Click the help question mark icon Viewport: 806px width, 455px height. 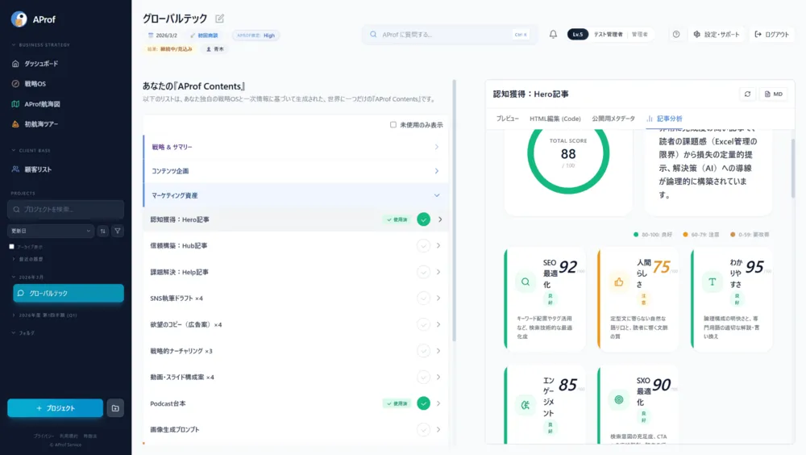(x=676, y=35)
